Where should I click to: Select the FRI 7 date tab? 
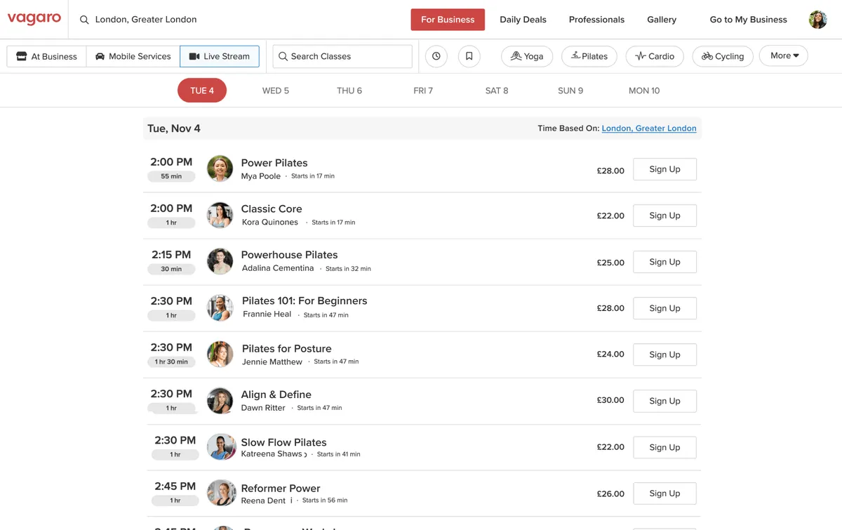(x=423, y=91)
